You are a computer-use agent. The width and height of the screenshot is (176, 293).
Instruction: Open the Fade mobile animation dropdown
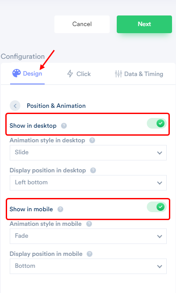[x=88, y=236]
